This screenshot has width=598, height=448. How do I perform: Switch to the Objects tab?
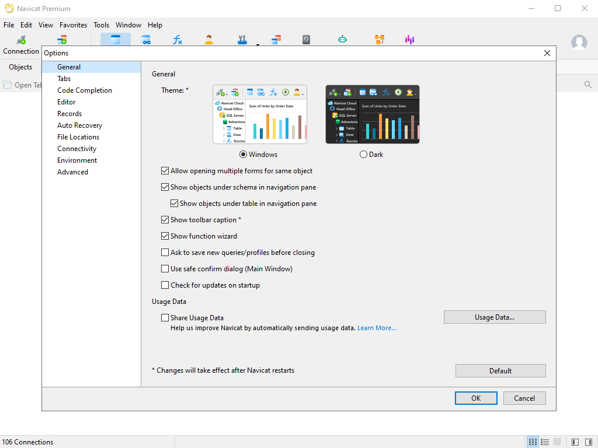click(x=20, y=67)
